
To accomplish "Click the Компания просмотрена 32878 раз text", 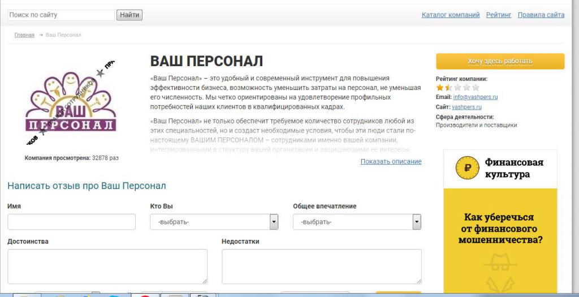I will click(72, 158).
